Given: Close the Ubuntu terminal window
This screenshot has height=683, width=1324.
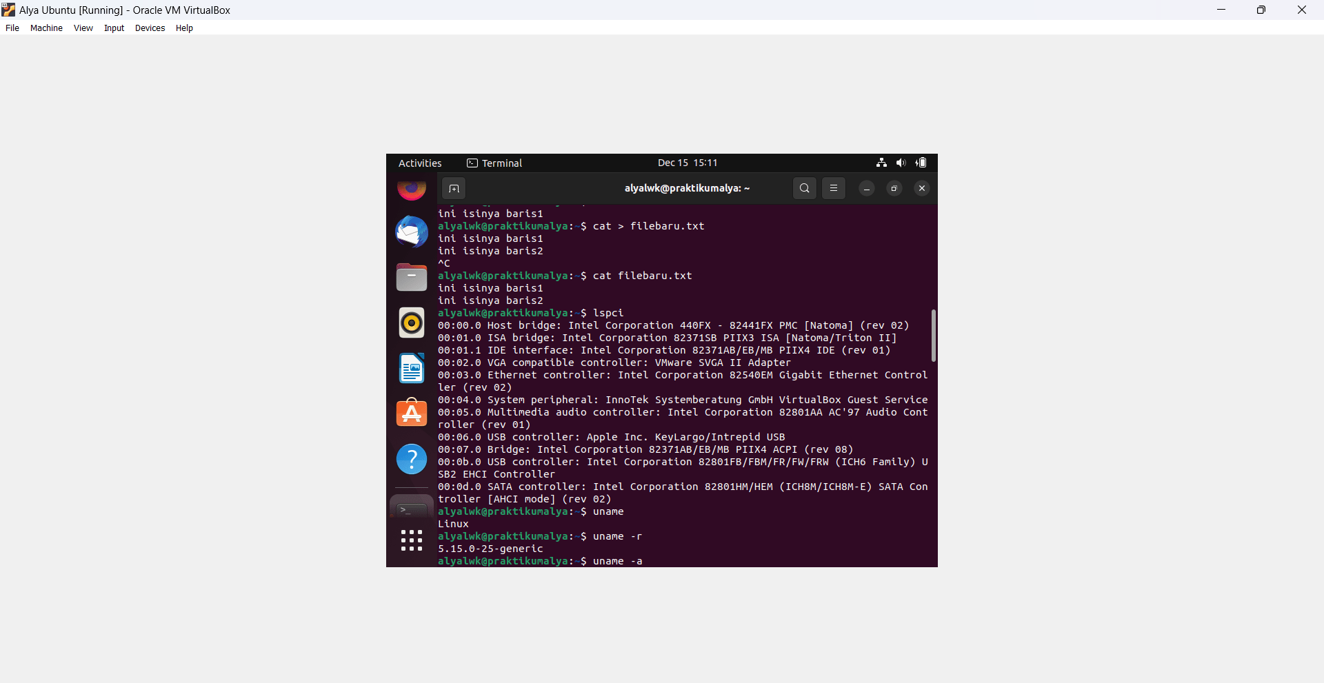Looking at the screenshot, I should coord(922,188).
